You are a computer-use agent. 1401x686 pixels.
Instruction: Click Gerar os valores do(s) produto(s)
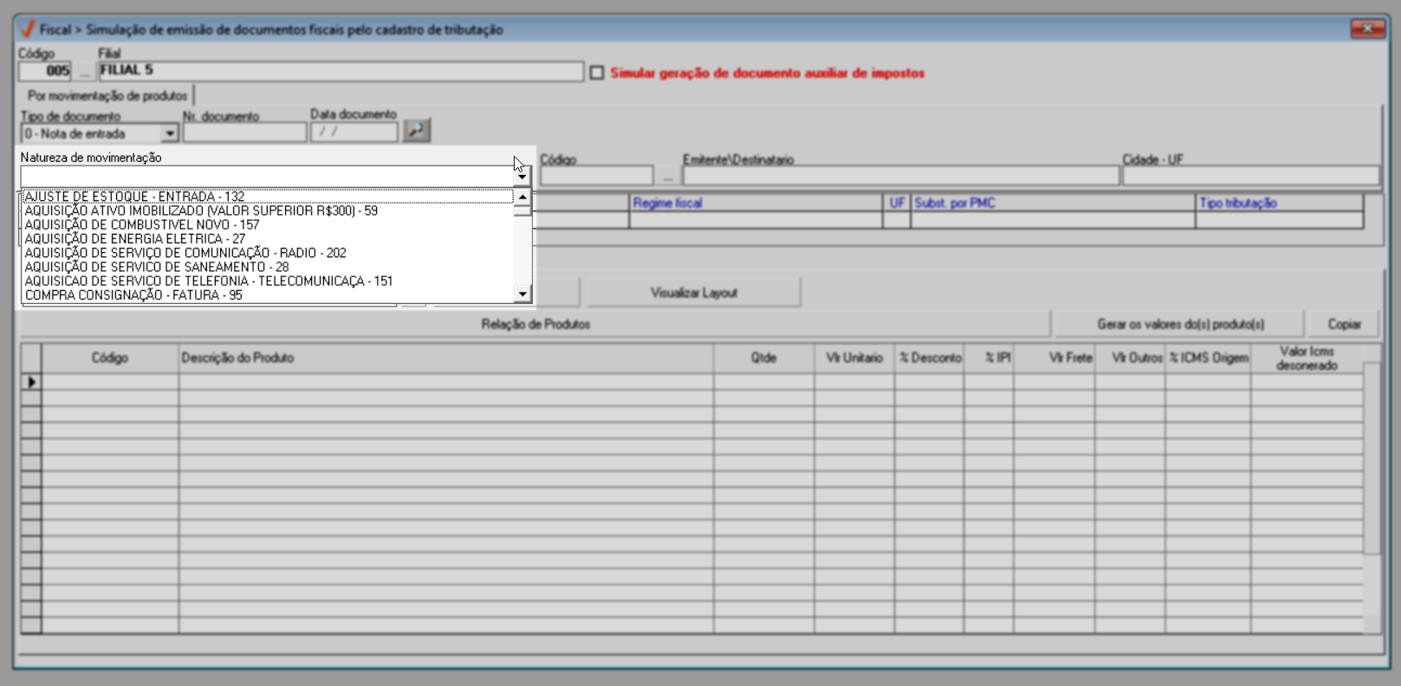[1180, 324]
